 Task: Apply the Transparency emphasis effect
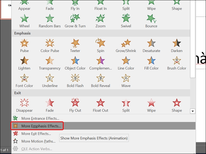[50, 63]
